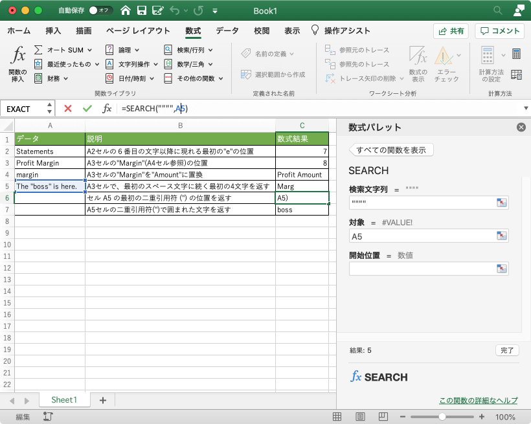
Task: Expand the 最近使ったもの dropdown arrow
Action: (97, 64)
